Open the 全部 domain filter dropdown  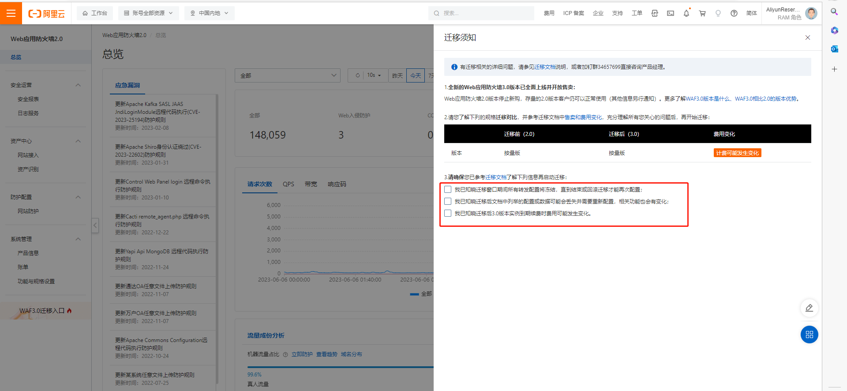tap(288, 75)
